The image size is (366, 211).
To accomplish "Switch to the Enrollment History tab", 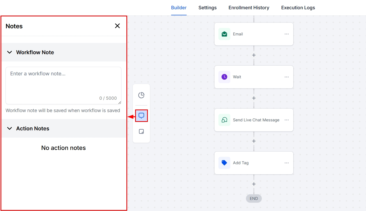I will [249, 8].
